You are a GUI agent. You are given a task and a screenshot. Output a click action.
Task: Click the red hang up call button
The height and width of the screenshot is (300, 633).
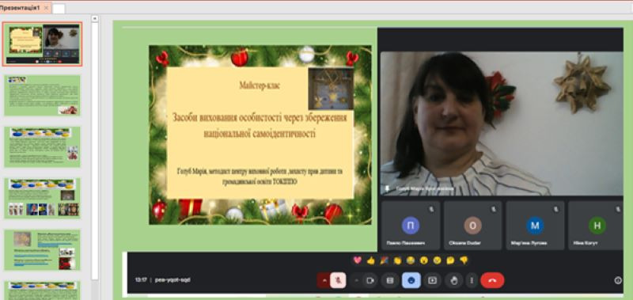point(492,280)
